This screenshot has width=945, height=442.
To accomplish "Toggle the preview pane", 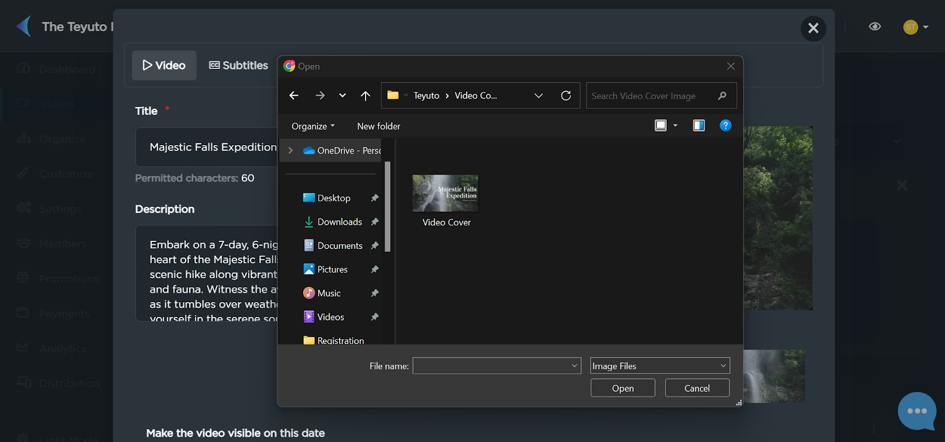I will pos(699,125).
